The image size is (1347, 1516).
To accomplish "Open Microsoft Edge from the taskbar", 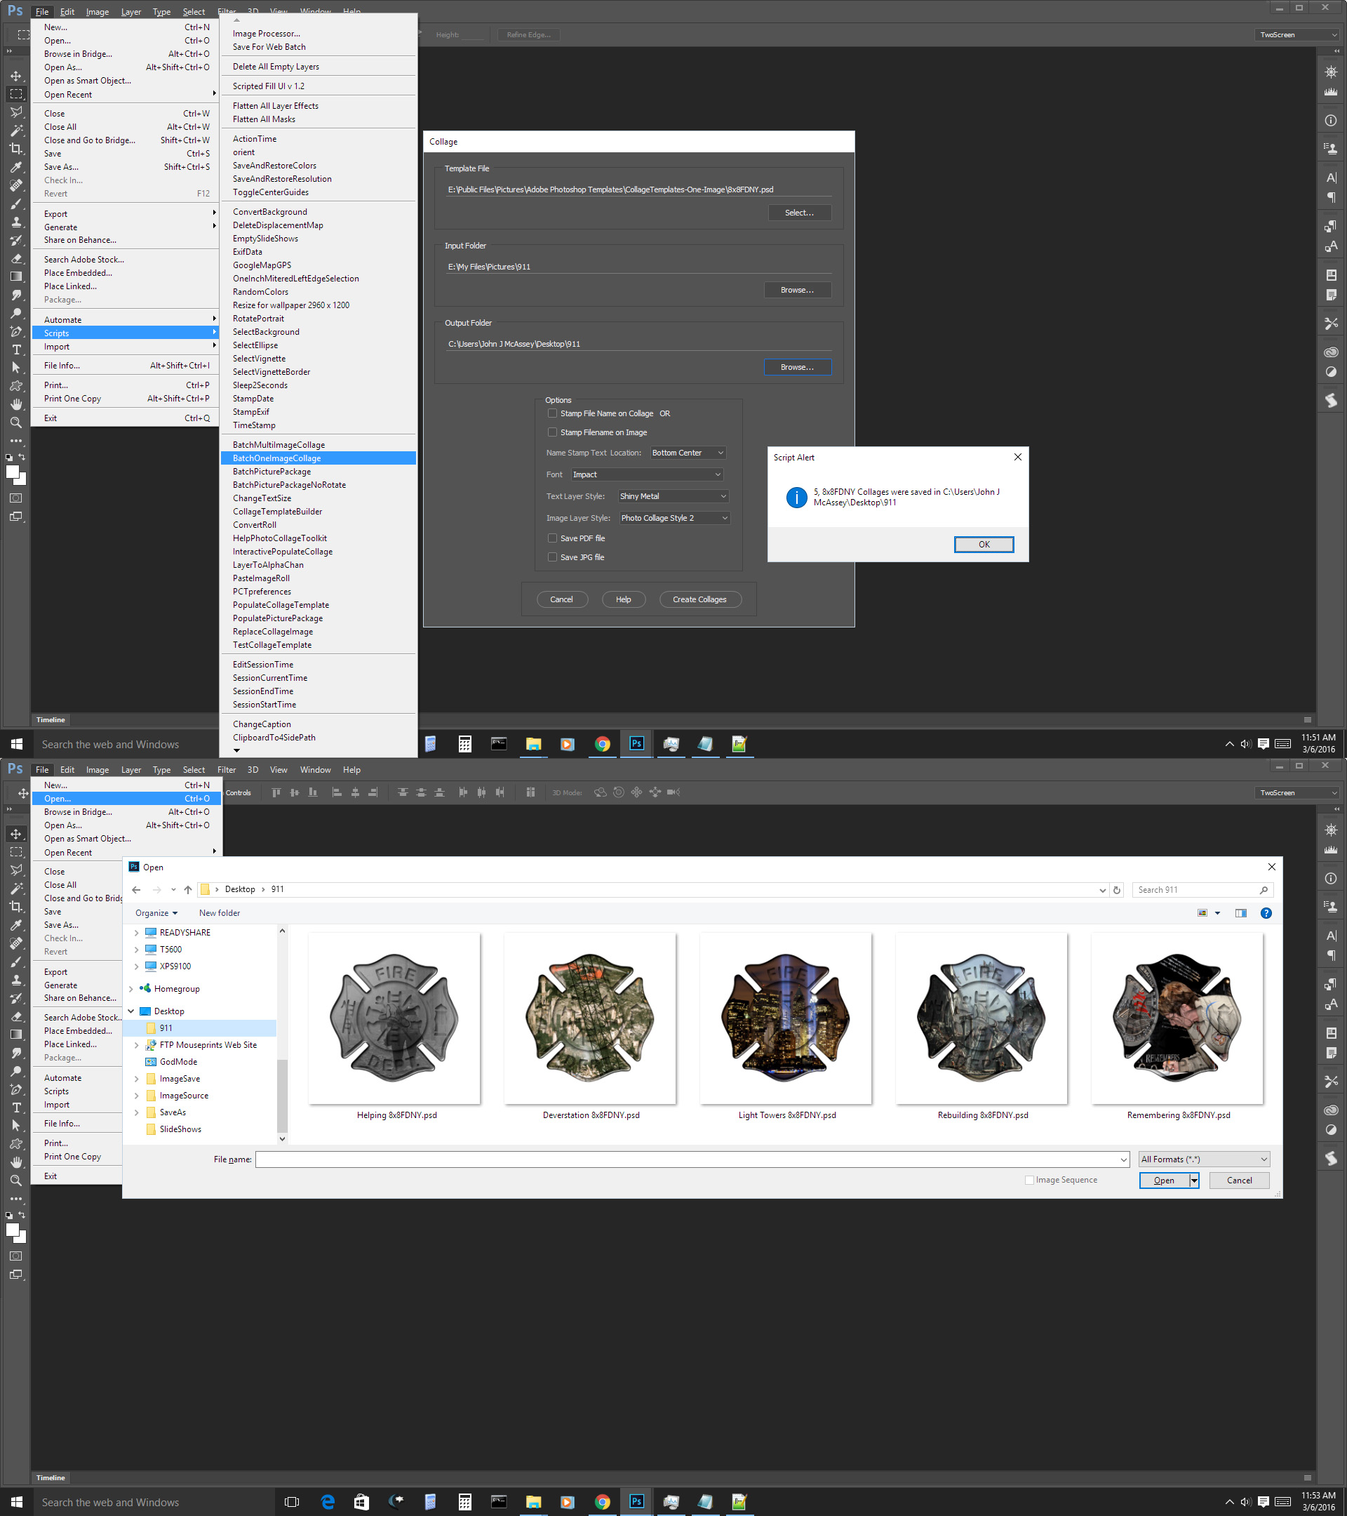I will click(327, 1502).
